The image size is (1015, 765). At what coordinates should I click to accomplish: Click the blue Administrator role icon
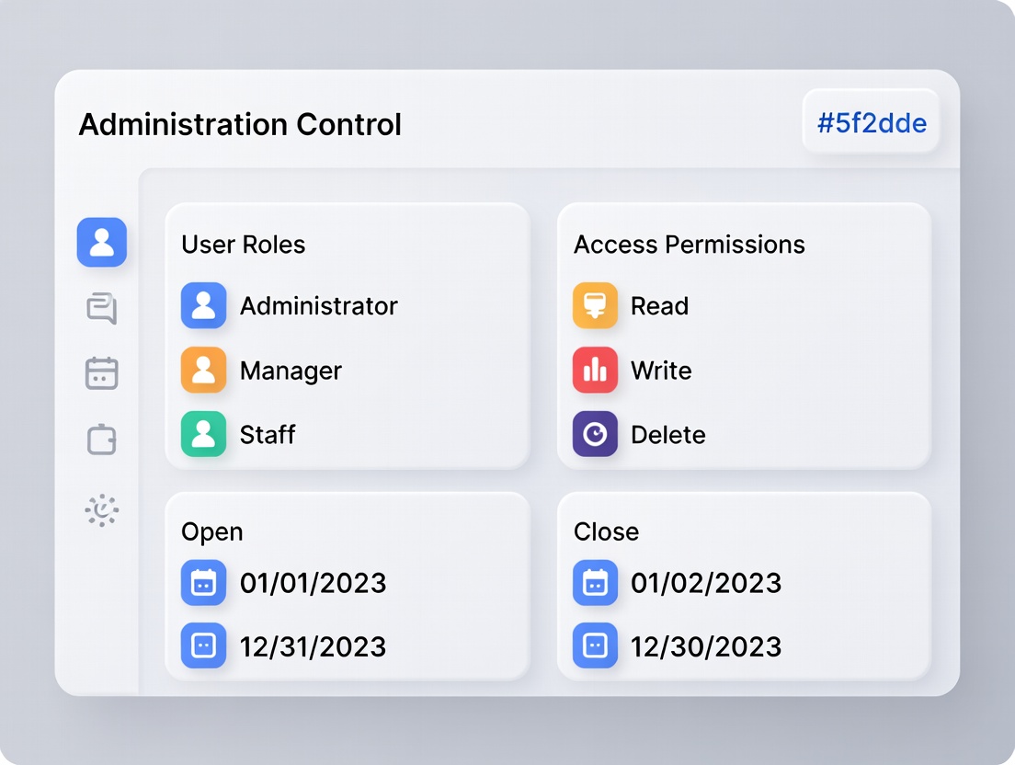(203, 305)
